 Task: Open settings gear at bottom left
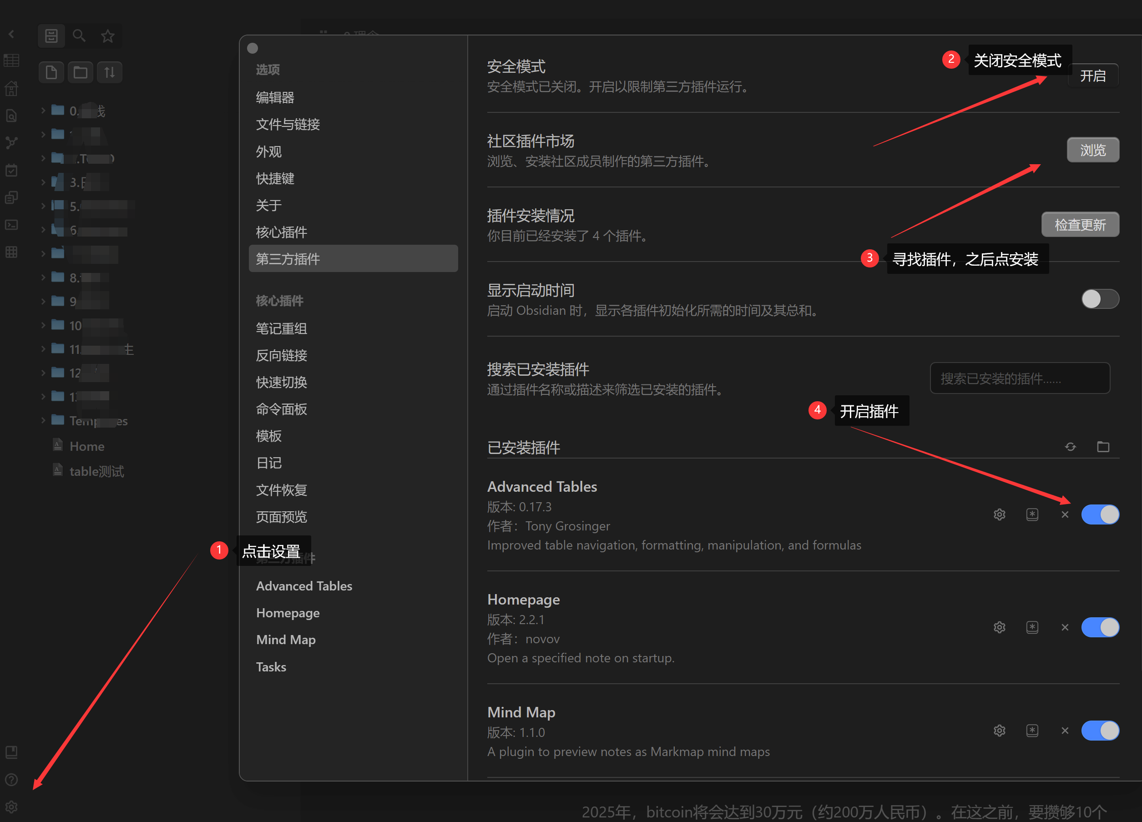coord(11,807)
